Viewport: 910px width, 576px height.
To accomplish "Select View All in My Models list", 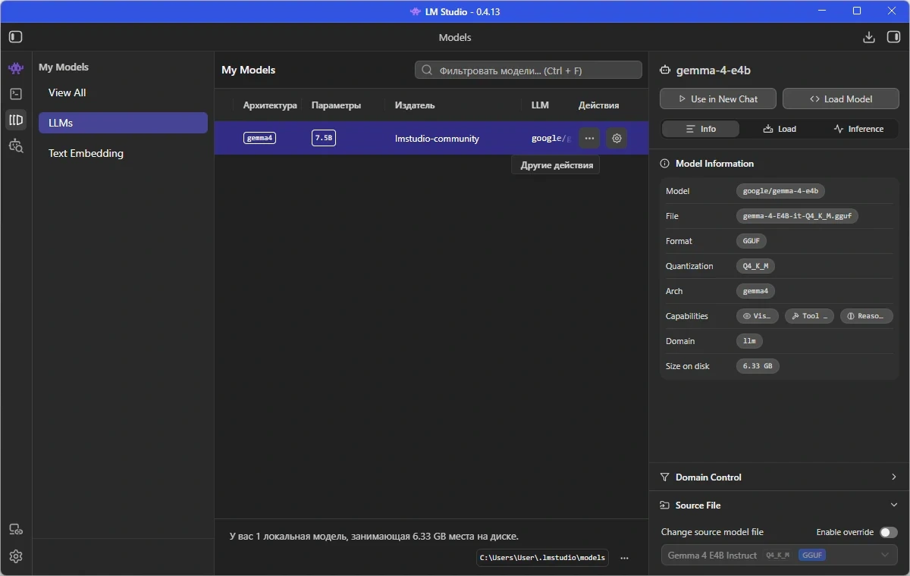I will click(x=123, y=92).
